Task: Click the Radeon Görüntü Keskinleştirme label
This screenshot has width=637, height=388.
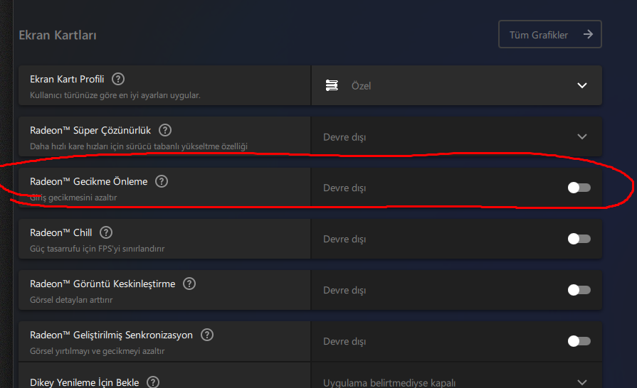Action: (102, 284)
